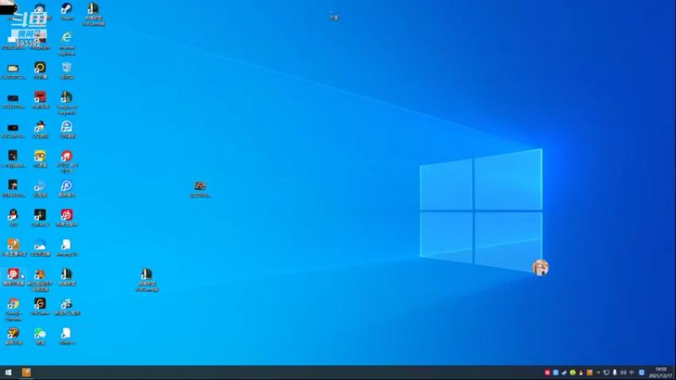
Task: Select the LoL WeGame shortcut beside Steam
Action: click(93, 14)
